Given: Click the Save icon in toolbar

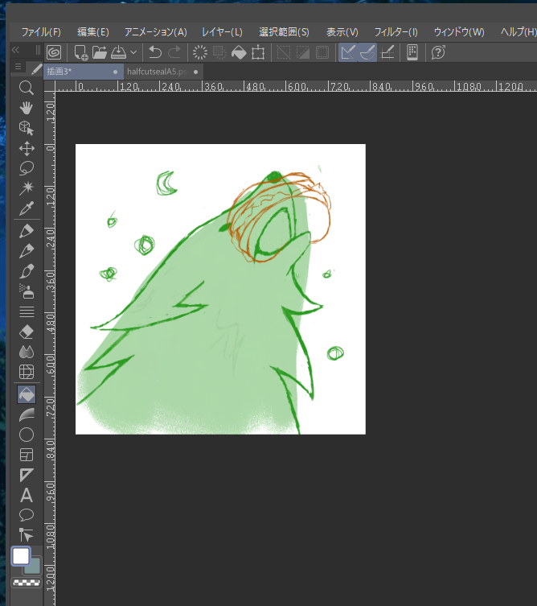Looking at the screenshot, I should [118, 52].
